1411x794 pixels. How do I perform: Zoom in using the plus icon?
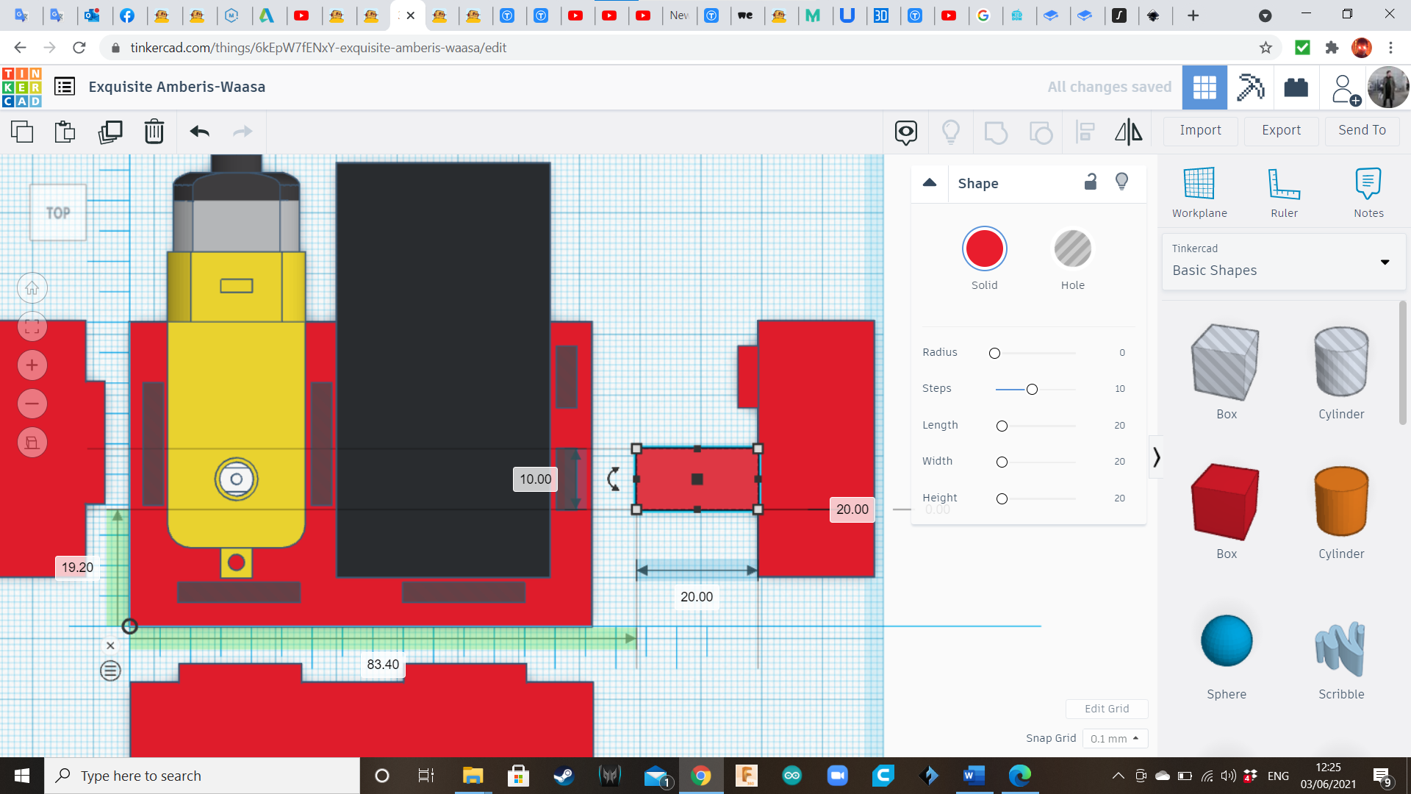pos(32,365)
